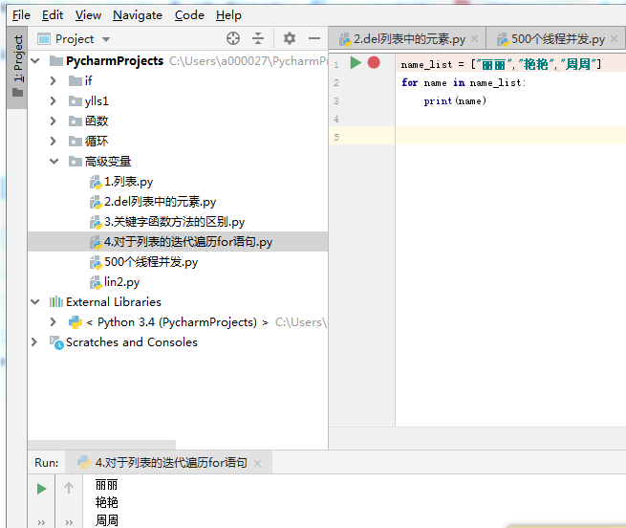Hide the Project panel with minus icon
The image size is (626, 528).
point(314,39)
